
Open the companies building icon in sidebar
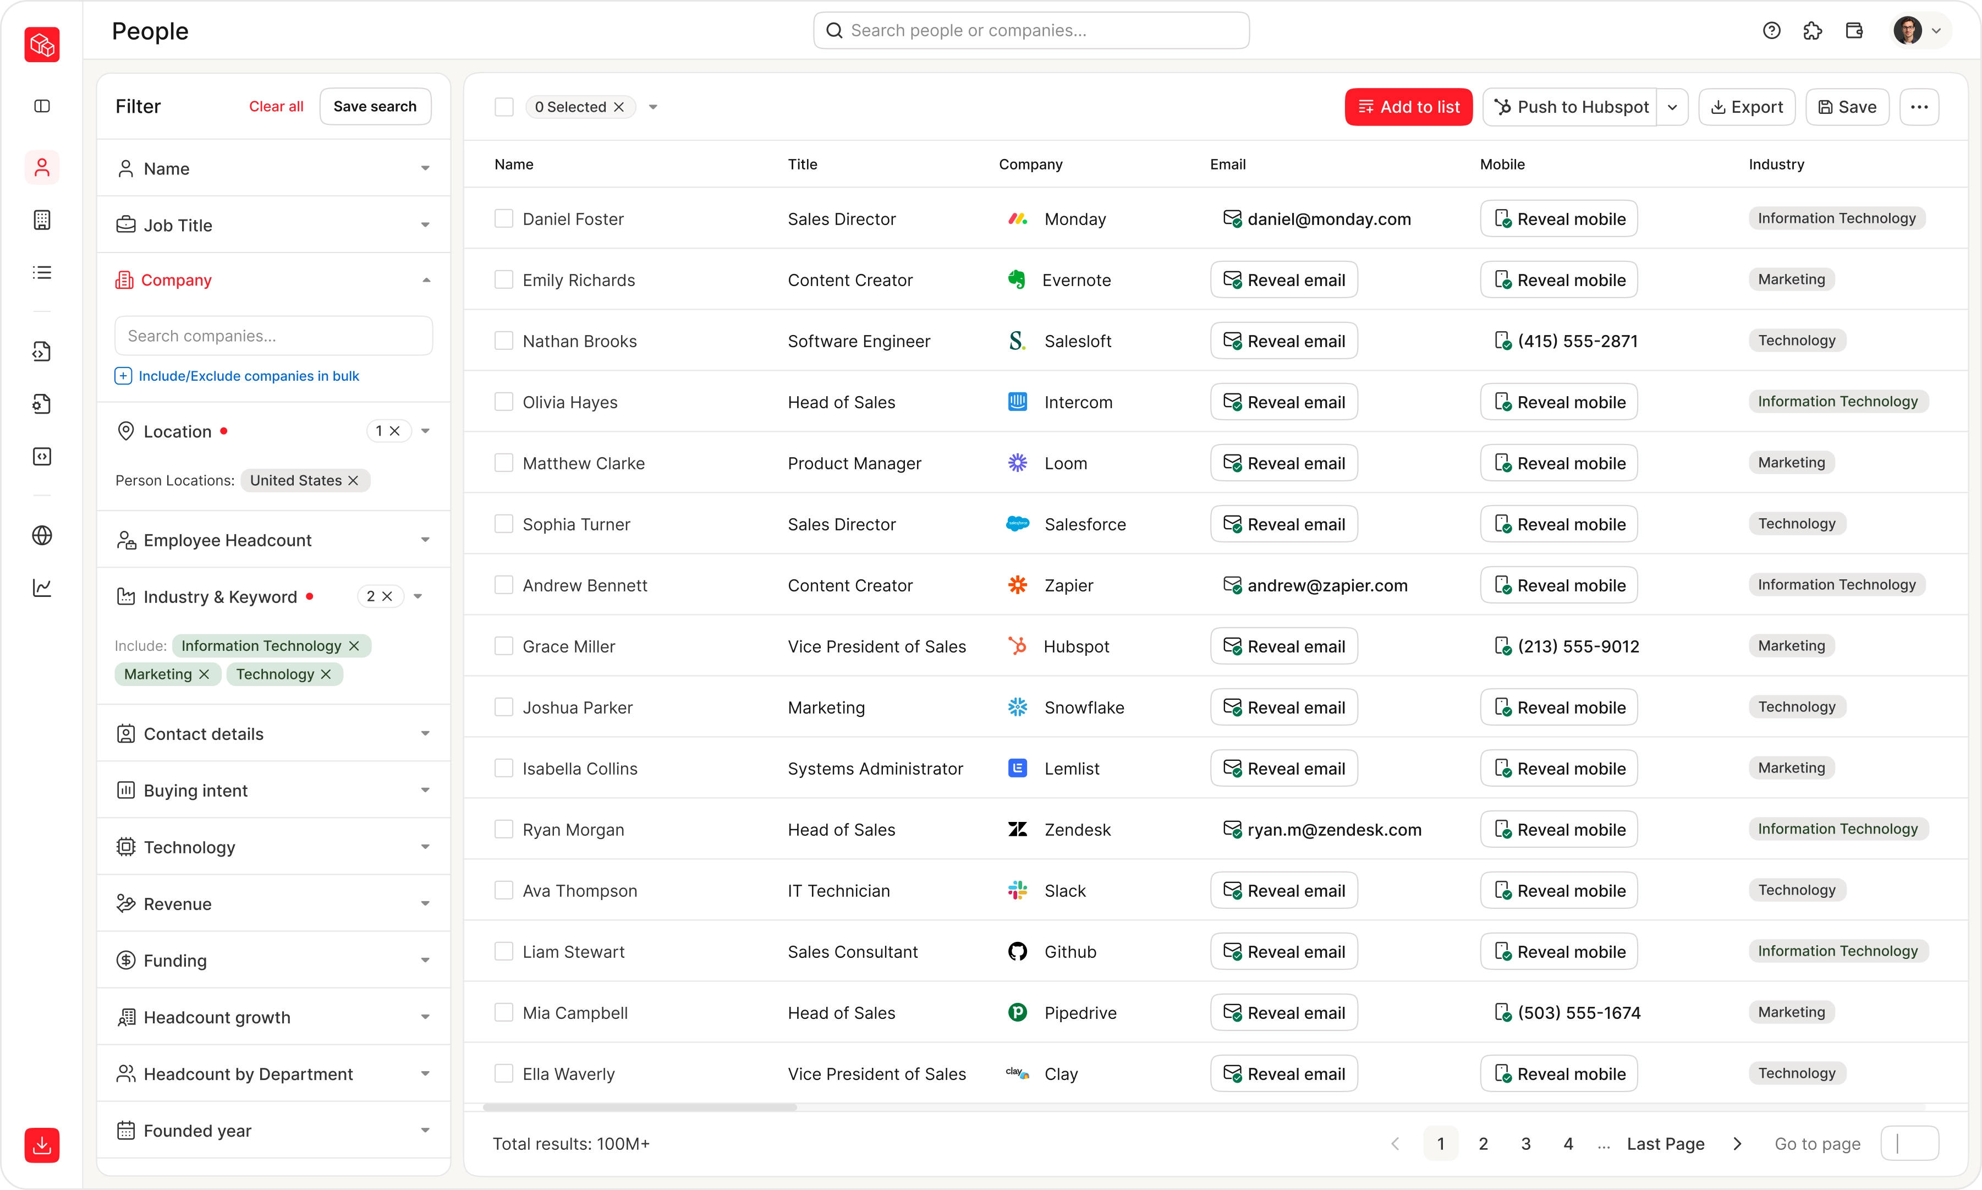pos(42,220)
